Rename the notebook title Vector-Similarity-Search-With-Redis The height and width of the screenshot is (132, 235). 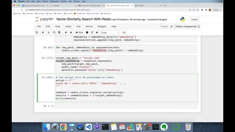coord(83,19)
